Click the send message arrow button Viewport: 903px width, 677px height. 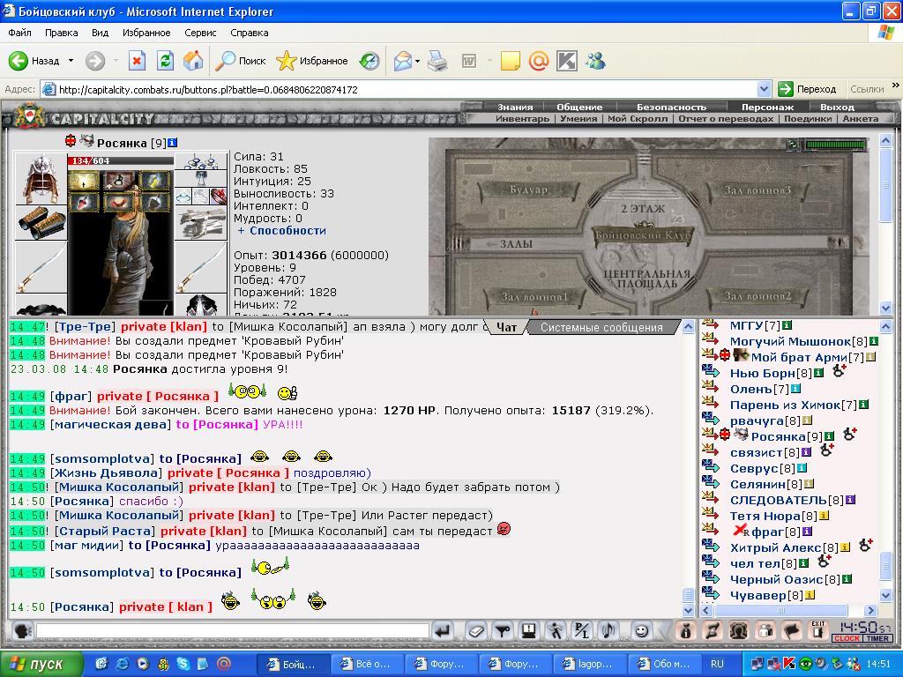pos(443,631)
